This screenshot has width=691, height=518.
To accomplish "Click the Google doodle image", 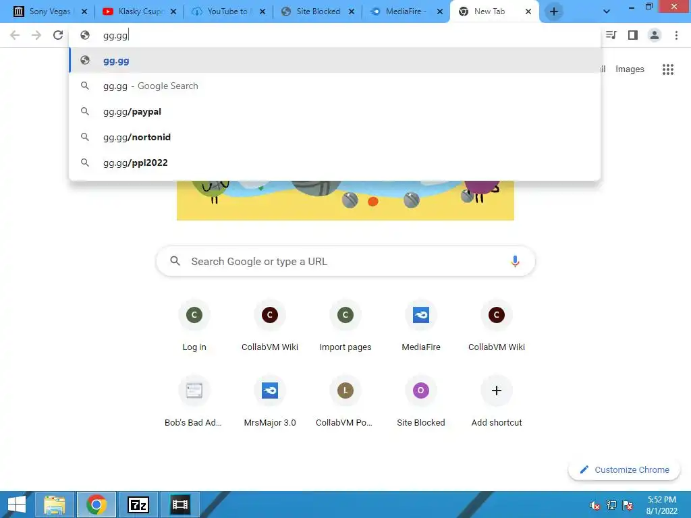I will point(345,200).
